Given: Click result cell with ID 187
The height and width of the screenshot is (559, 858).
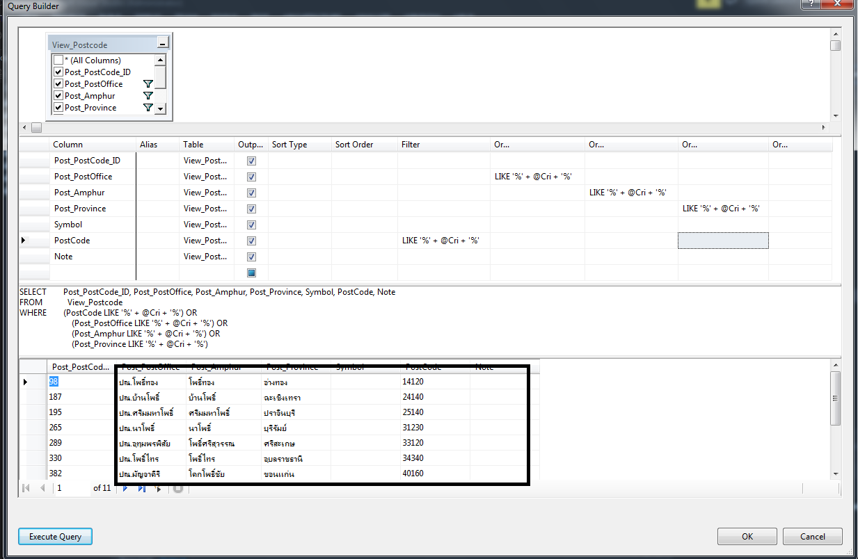Looking at the screenshot, I should tap(81, 397).
